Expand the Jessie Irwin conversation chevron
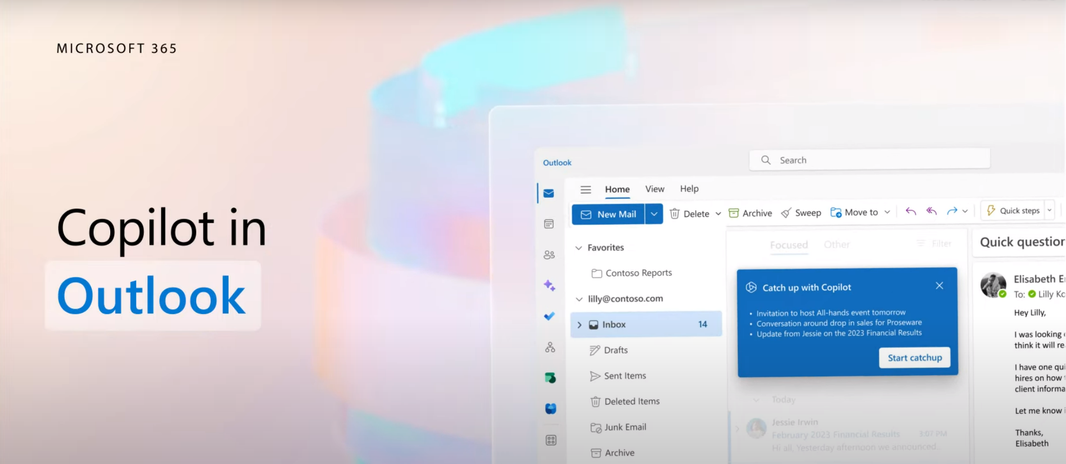 pos(737,429)
